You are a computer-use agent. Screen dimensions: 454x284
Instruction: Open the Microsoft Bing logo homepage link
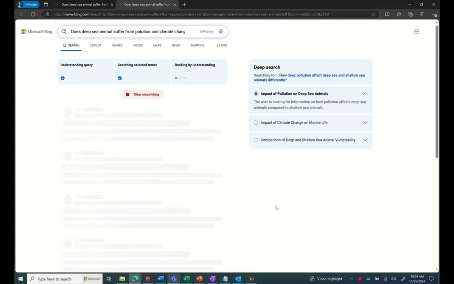(36, 31)
